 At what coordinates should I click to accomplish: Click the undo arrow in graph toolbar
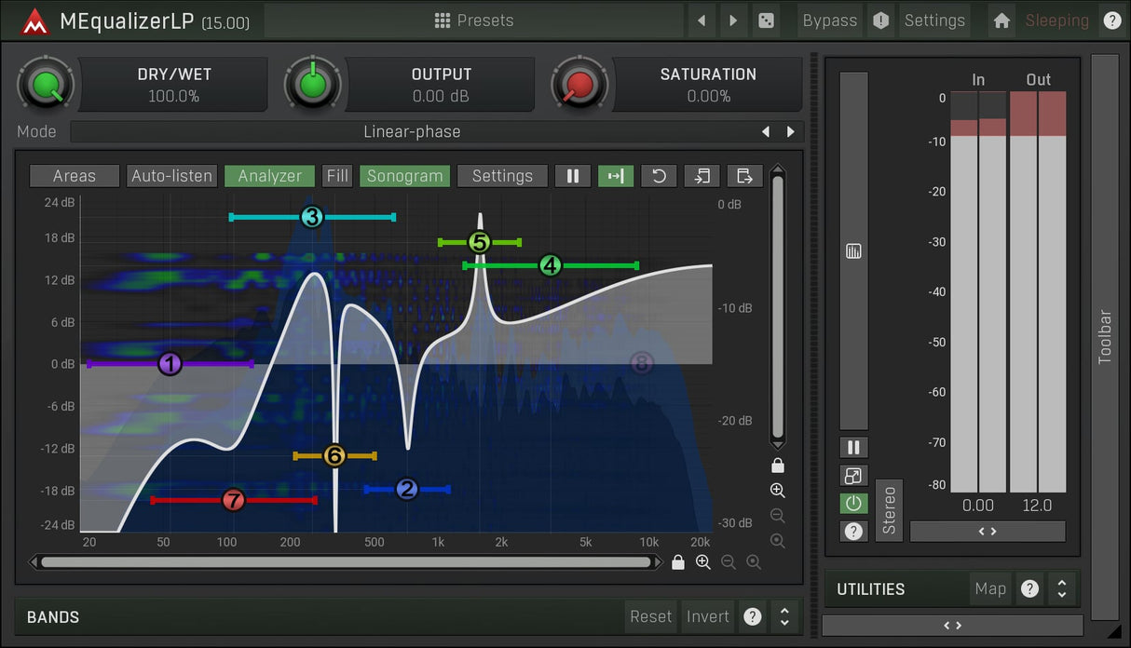coord(659,176)
